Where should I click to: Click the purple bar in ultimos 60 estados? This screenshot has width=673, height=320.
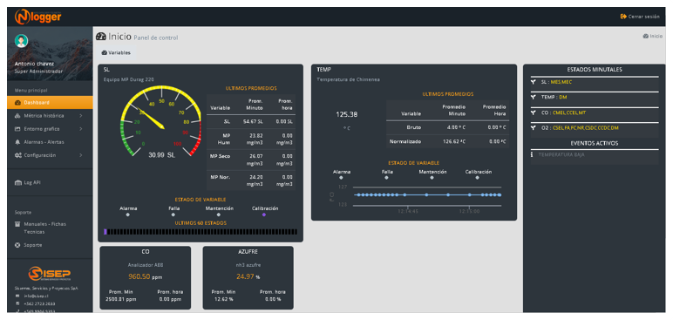pos(105,232)
